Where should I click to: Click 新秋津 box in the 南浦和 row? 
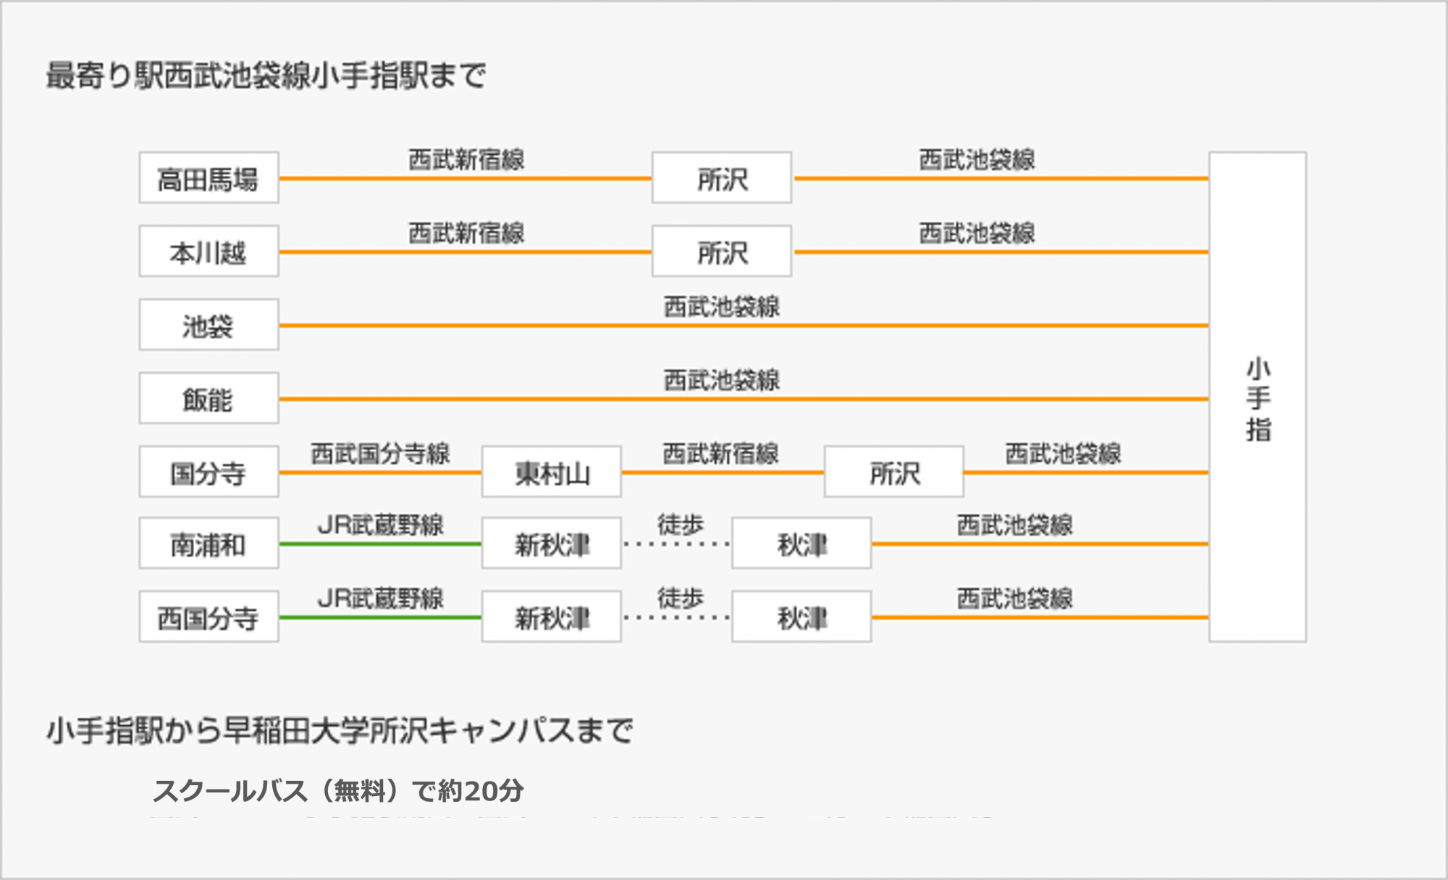(x=552, y=543)
